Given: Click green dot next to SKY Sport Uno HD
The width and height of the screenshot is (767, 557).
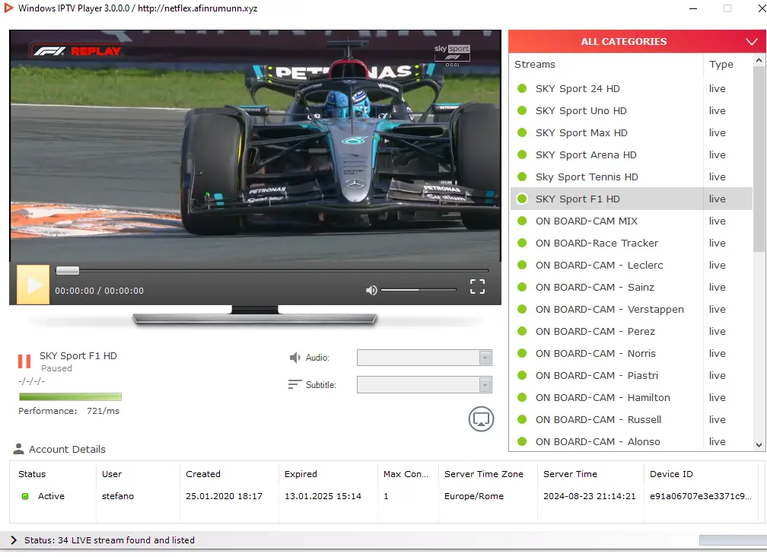Looking at the screenshot, I should coord(522,110).
